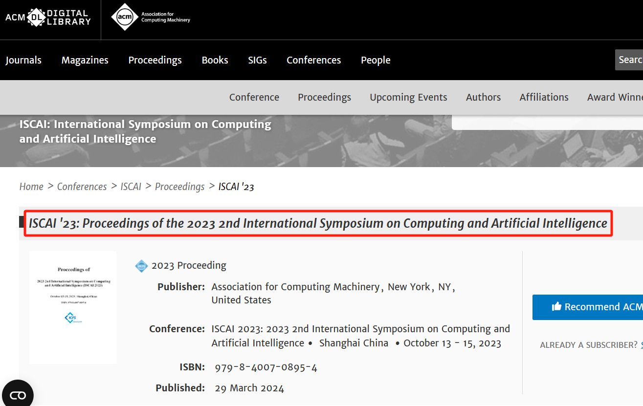Click the round icon in bottom-left corner

(x=18, y=395)
